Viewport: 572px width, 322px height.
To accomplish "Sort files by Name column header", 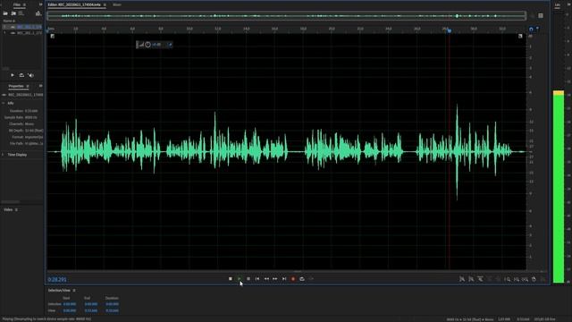I will [x=8, y=21].
